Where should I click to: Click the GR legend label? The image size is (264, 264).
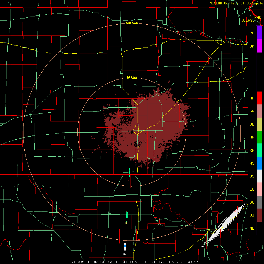click(252, 111)
